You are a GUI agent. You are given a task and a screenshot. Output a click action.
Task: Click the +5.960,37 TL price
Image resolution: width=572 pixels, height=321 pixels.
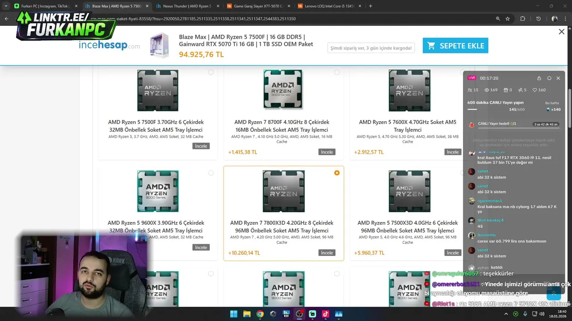pos(369,253)
